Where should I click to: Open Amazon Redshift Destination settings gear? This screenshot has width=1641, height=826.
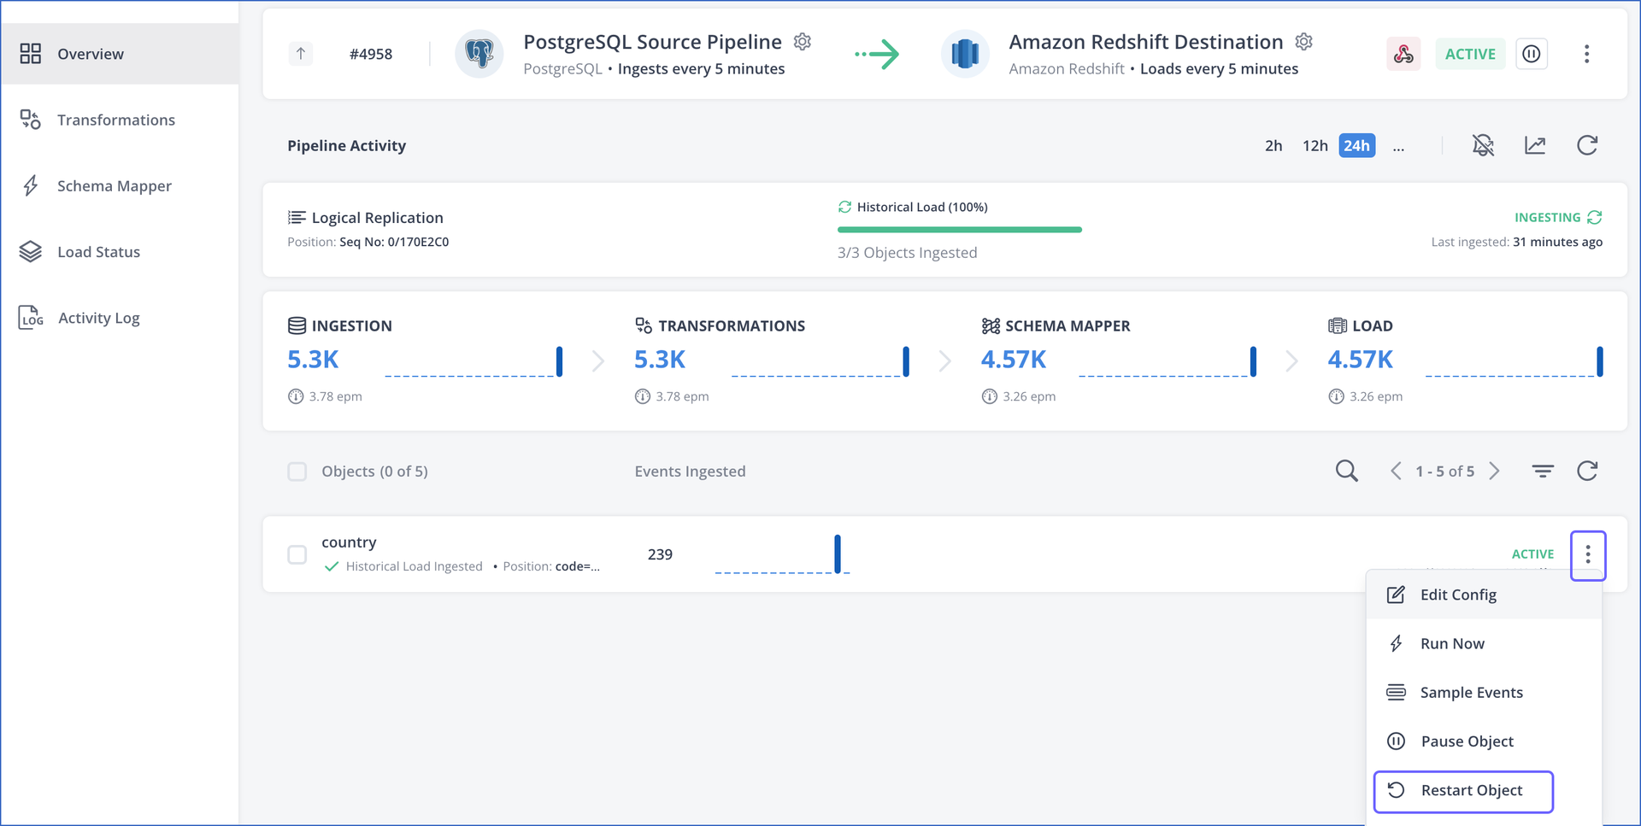tap(1304, 41)
